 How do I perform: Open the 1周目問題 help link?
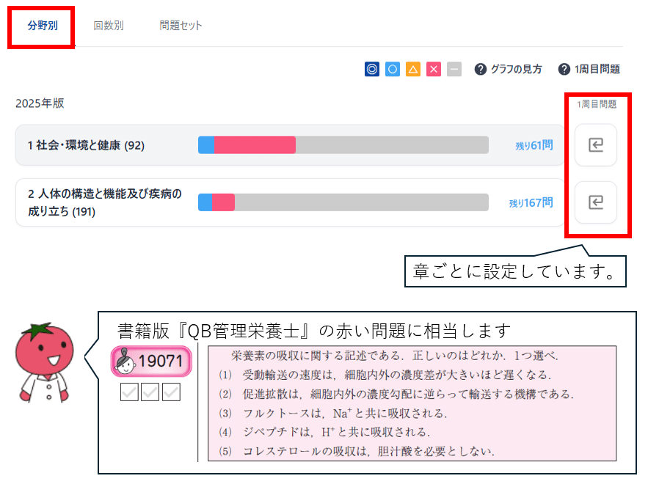(x=589, y=69)
